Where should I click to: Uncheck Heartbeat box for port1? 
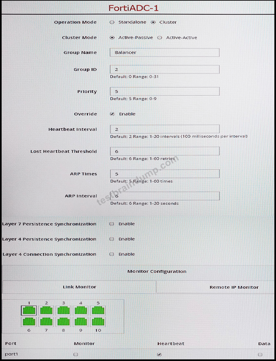coord(159,355)
